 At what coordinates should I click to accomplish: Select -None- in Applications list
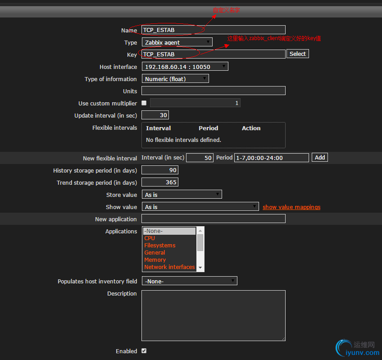click(169, 231)
